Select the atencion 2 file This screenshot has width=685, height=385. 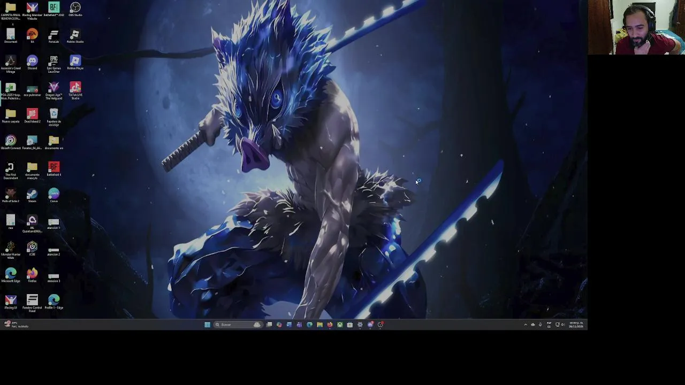pyautogui.click(x=54, y=250)
